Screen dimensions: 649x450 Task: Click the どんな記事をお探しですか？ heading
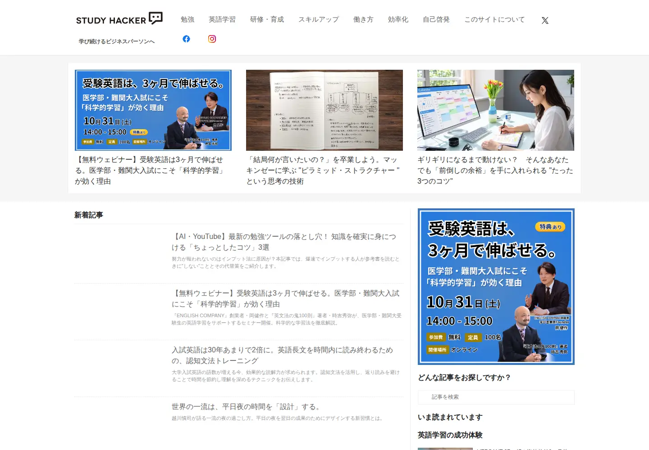[464, 377]
